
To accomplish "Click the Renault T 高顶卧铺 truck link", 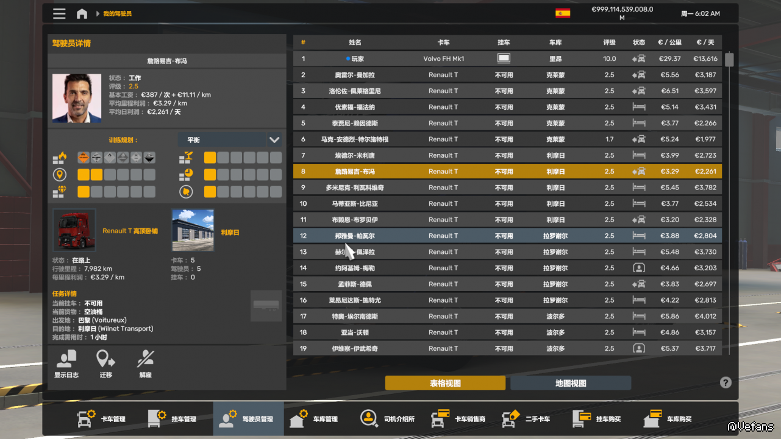I will tap(130, 231).
